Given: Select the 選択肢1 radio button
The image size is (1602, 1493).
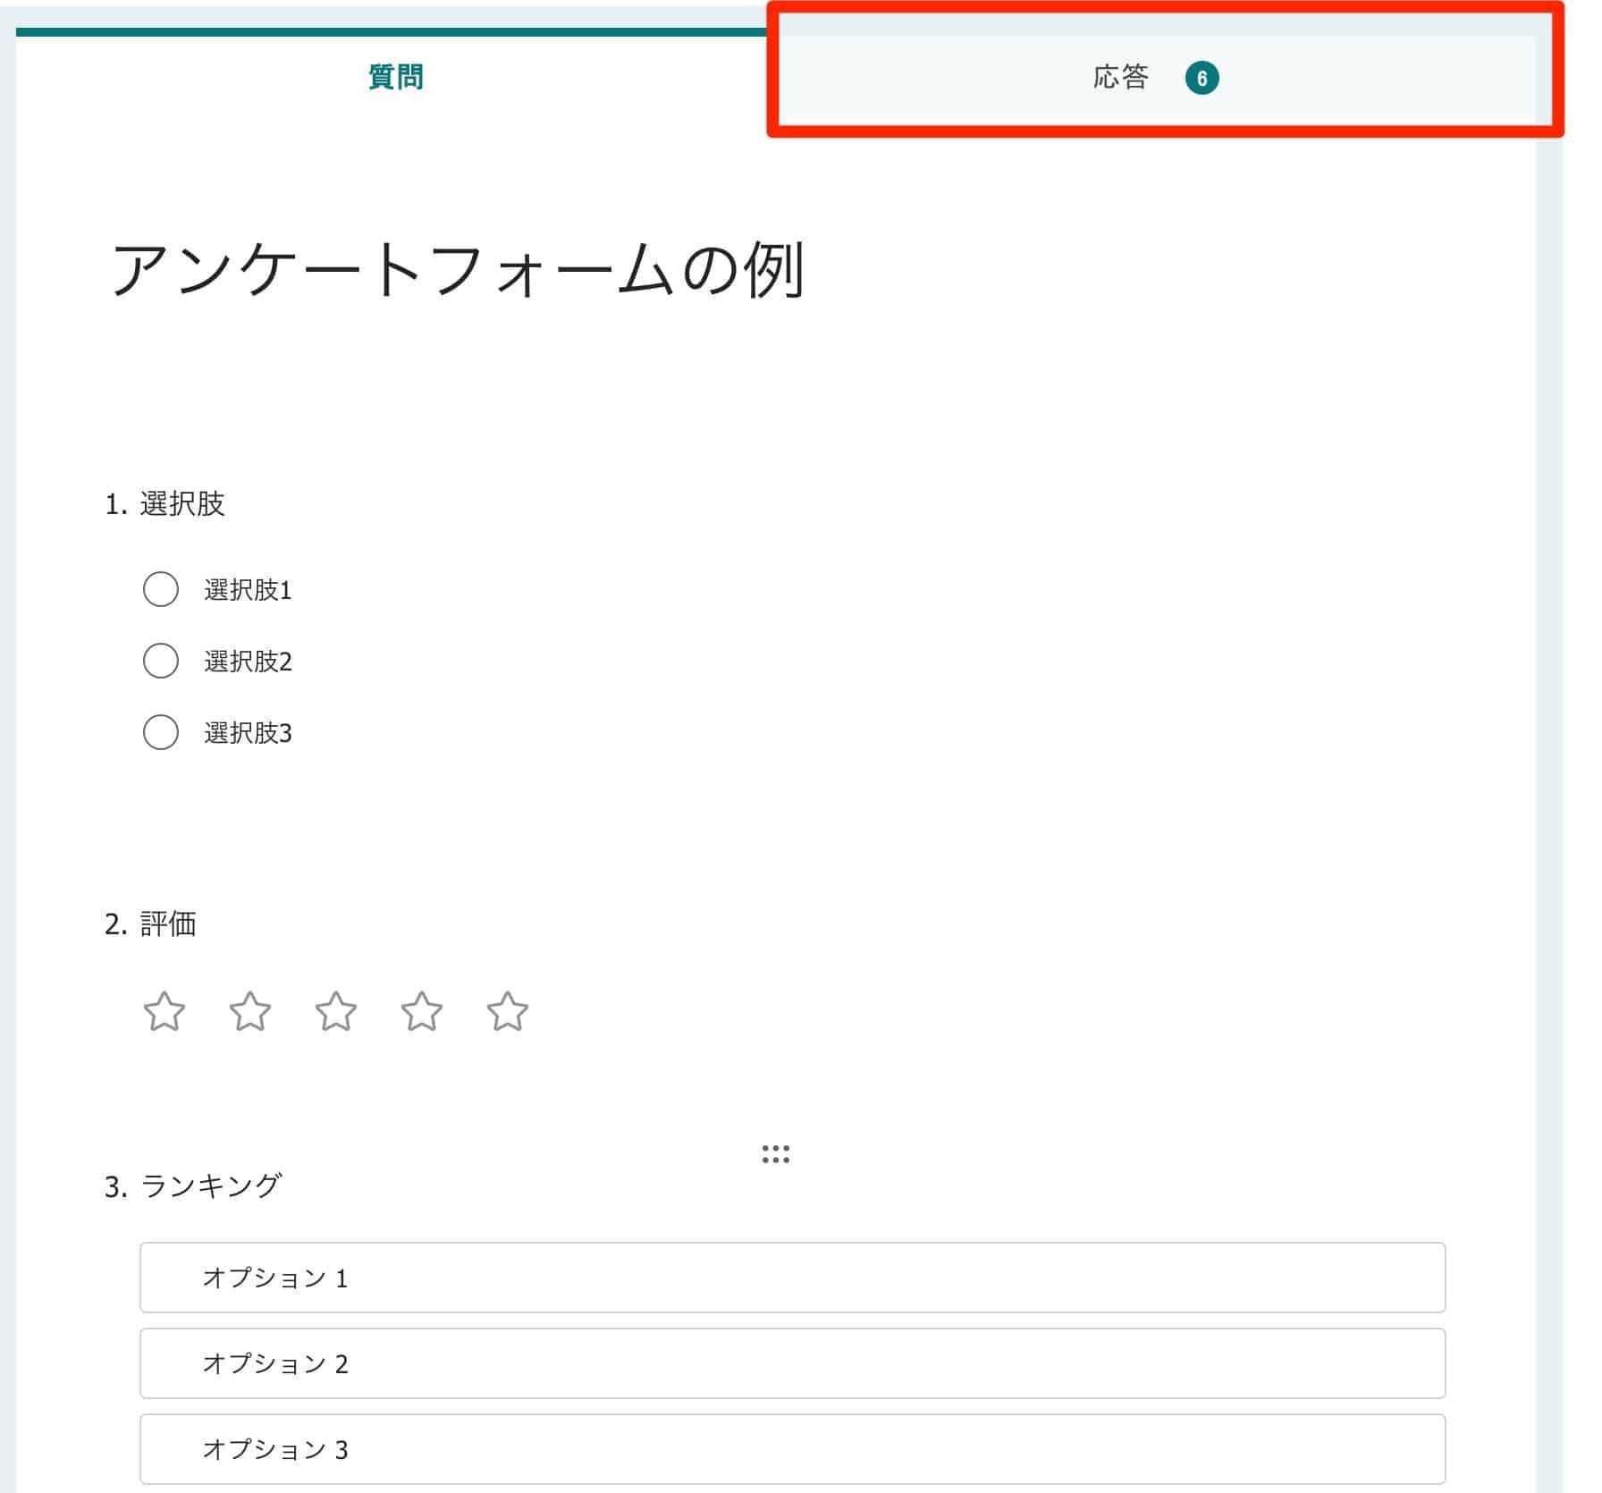Looking at the screenshot, I should click(x=160, y=589).
